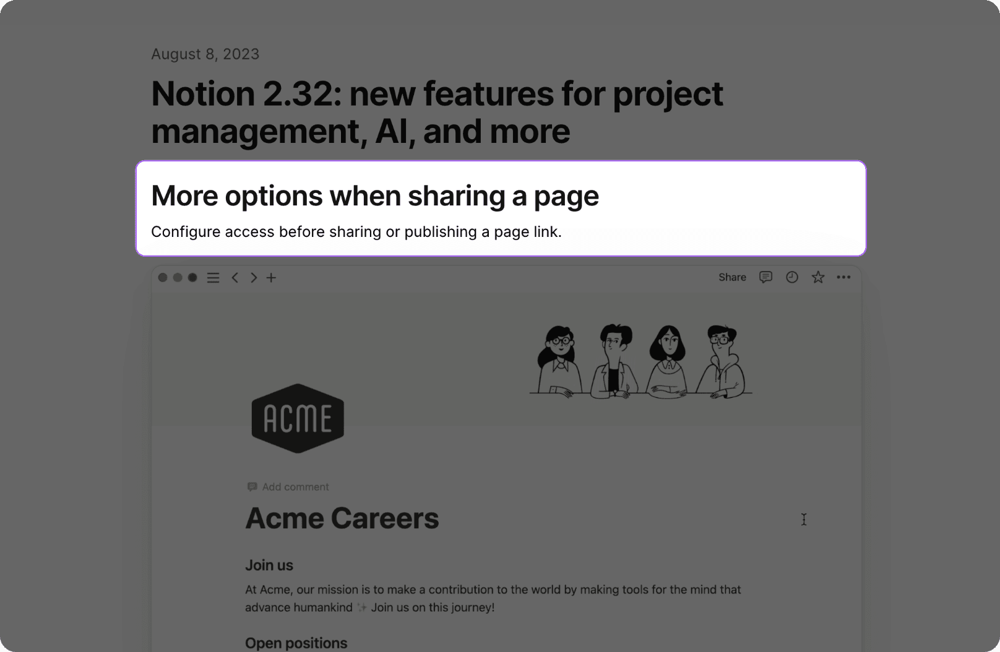The image size is (1000, 652).
Task: Click the Join us heading
Action: 269,565
